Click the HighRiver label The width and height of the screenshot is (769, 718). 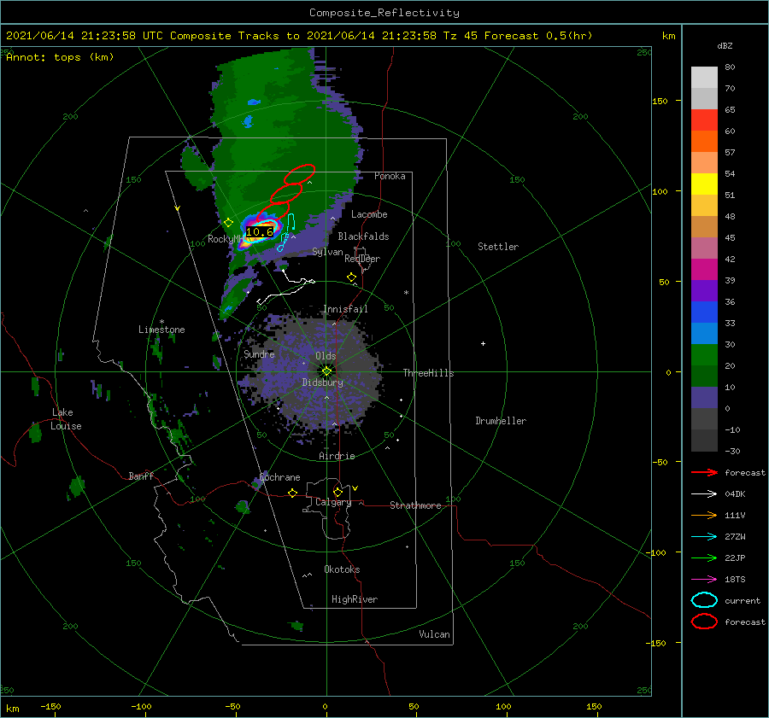tap(355, 599)
